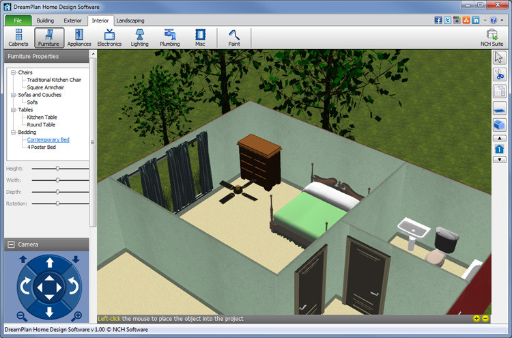Select Contemporary Bed link
Image resolution: width=512 pixels, height=338 pixels.
point(48,140)
